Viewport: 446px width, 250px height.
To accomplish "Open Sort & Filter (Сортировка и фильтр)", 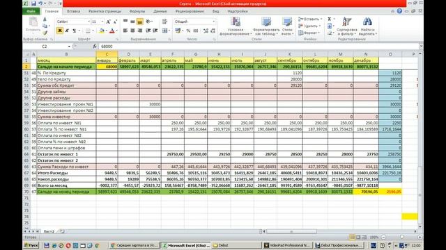I will [347, 26].
